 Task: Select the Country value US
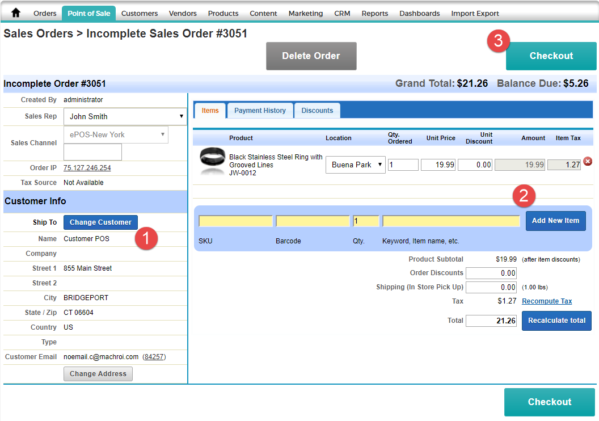68,327
